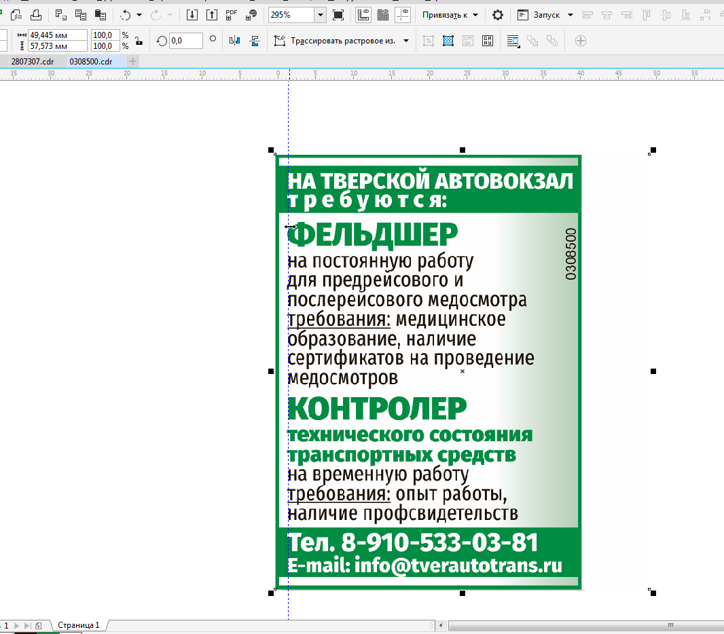Toggle the show rulers button
724x634 pixels.
363,15
